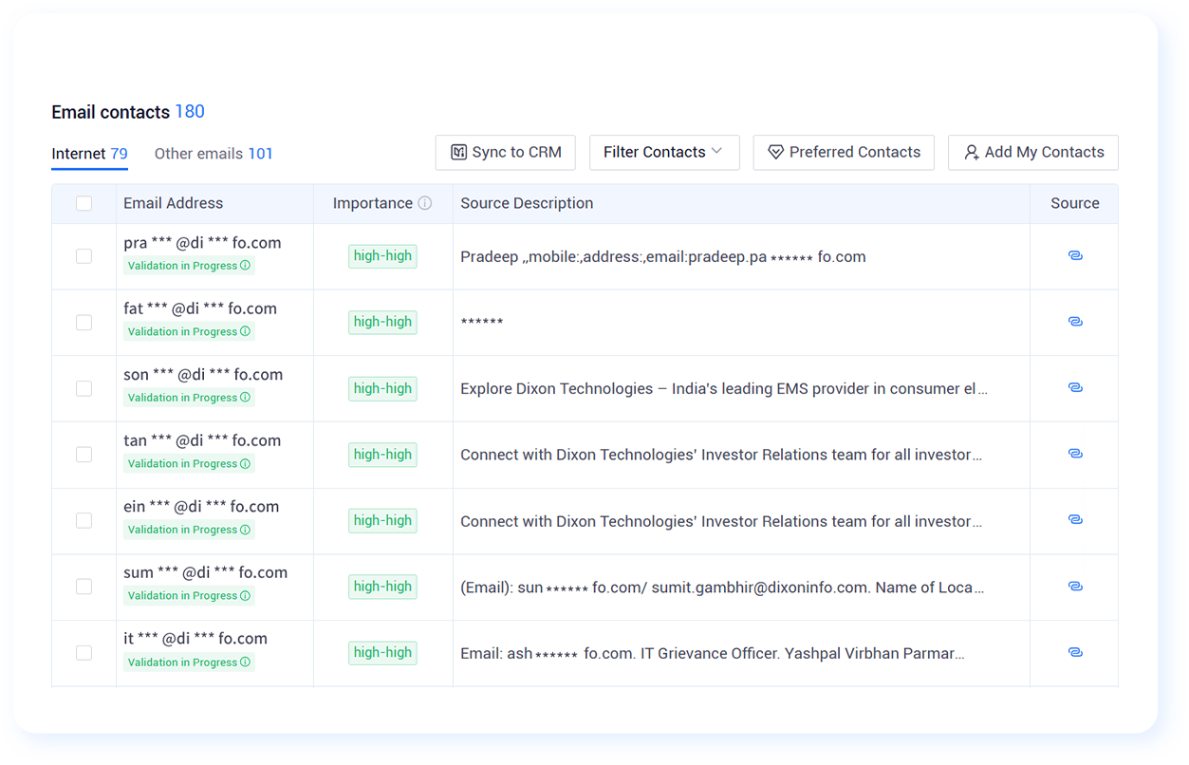Check the box for pra *** @di *** fo.com
Screen dimensions: 1189x765
pos(84,256)
